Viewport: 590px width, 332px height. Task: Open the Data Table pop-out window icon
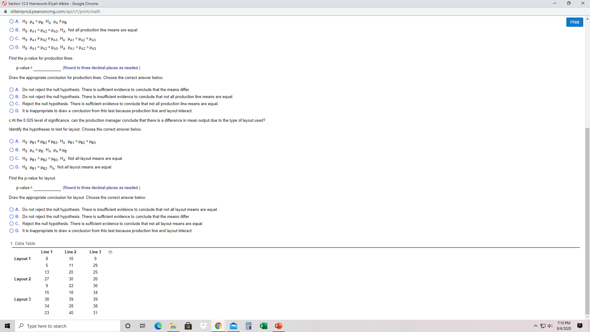[110, 252]
